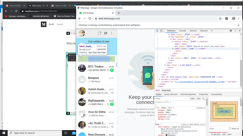Reload the WhatsApp page
This screenshot has height=136, width=243.
(x=90, y=19)
